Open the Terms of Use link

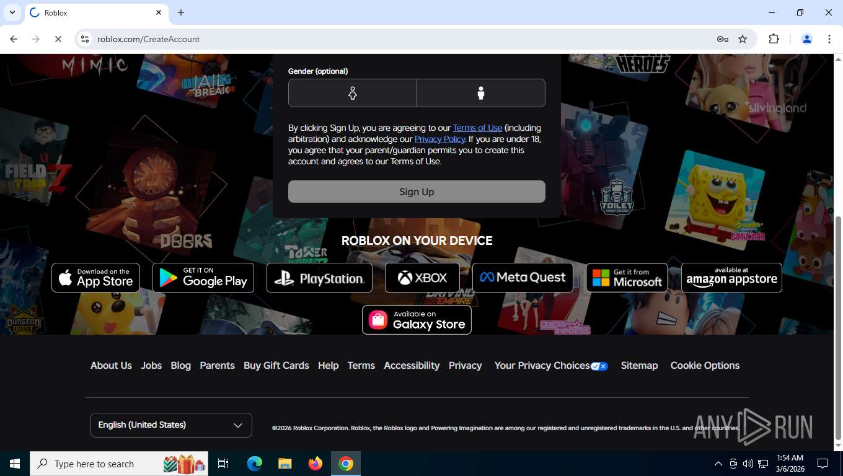(477, 128)
